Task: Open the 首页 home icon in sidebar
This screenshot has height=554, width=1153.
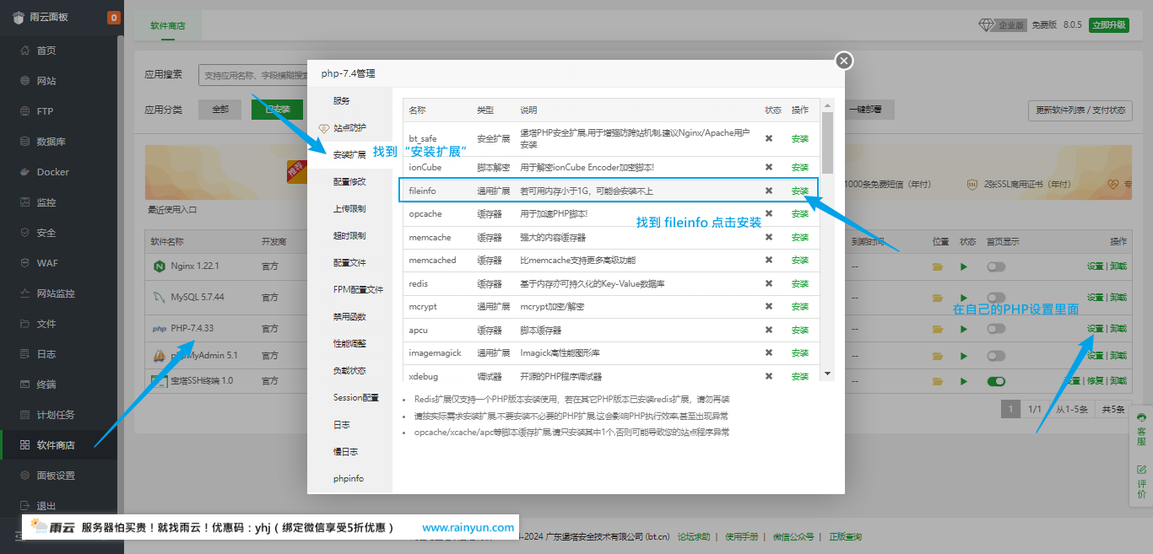Action: point(25,51)
